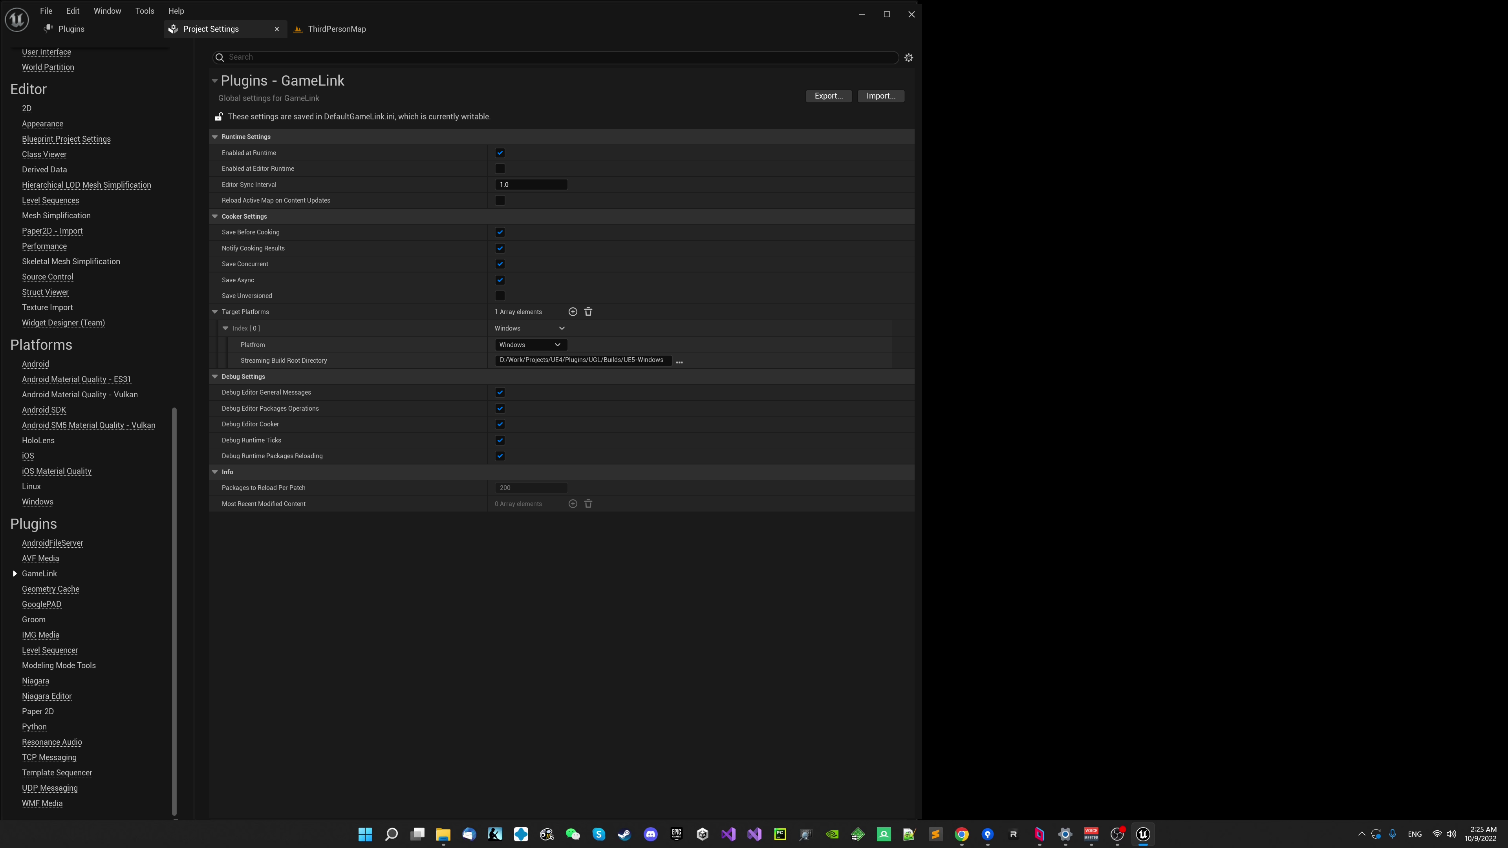
Task: Remove all Target Platforms array elements
Action: (588, 312)
